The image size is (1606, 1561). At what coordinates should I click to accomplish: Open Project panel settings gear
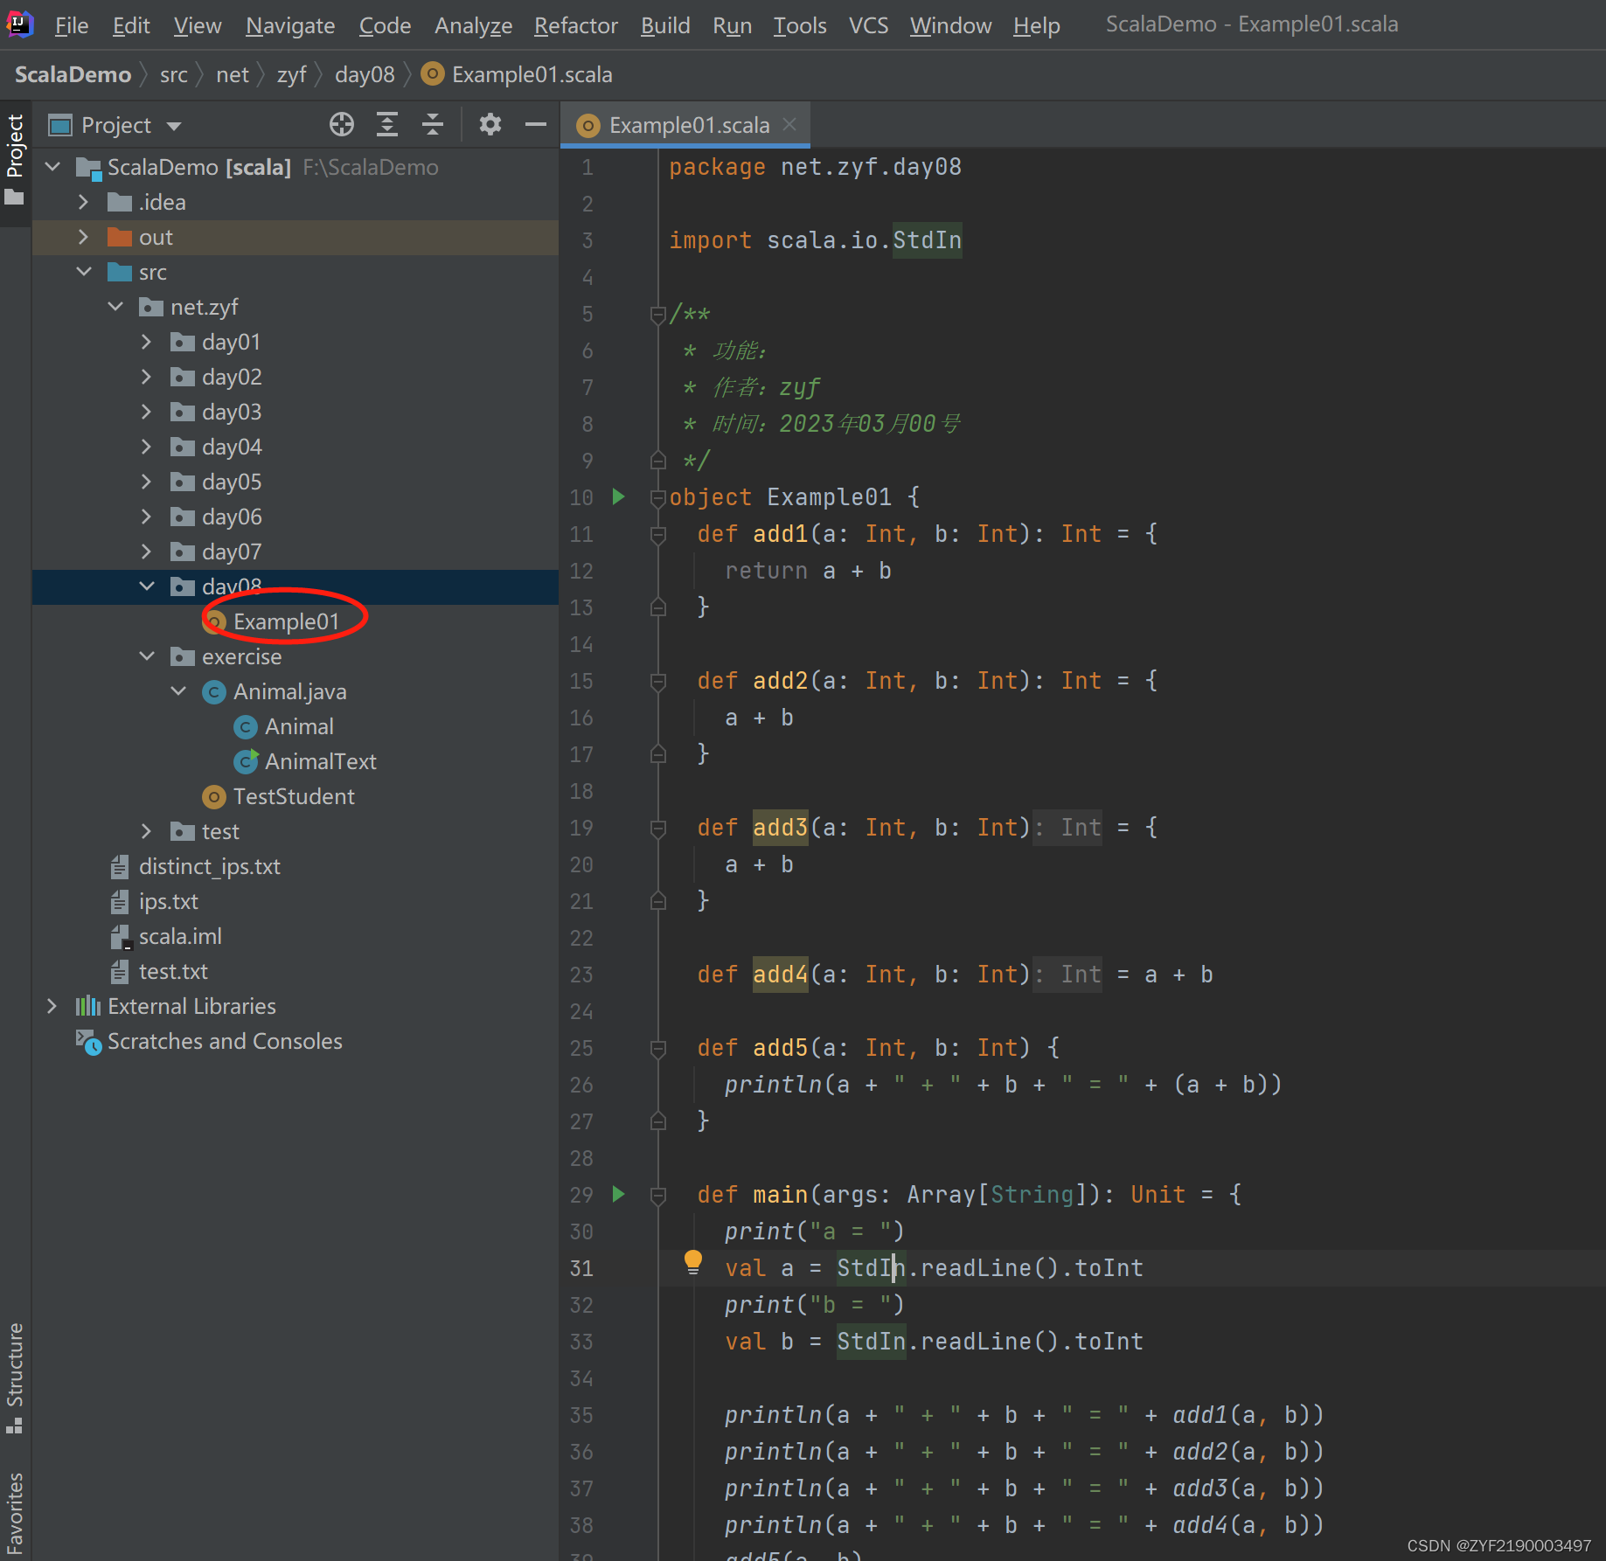[490, 125]
